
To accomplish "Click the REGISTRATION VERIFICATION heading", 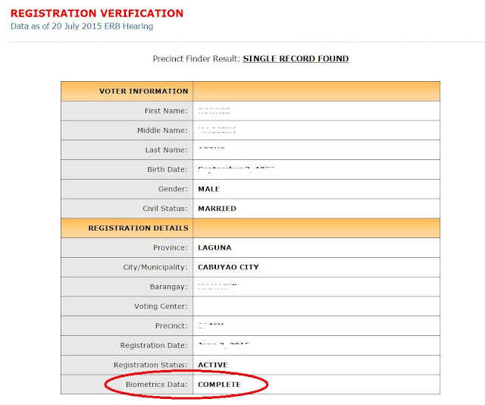I will coord(97,14).
